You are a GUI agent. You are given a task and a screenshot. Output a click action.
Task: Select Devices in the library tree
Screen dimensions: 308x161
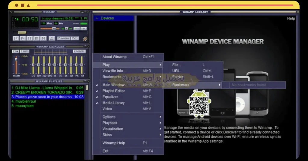point(107,18)
